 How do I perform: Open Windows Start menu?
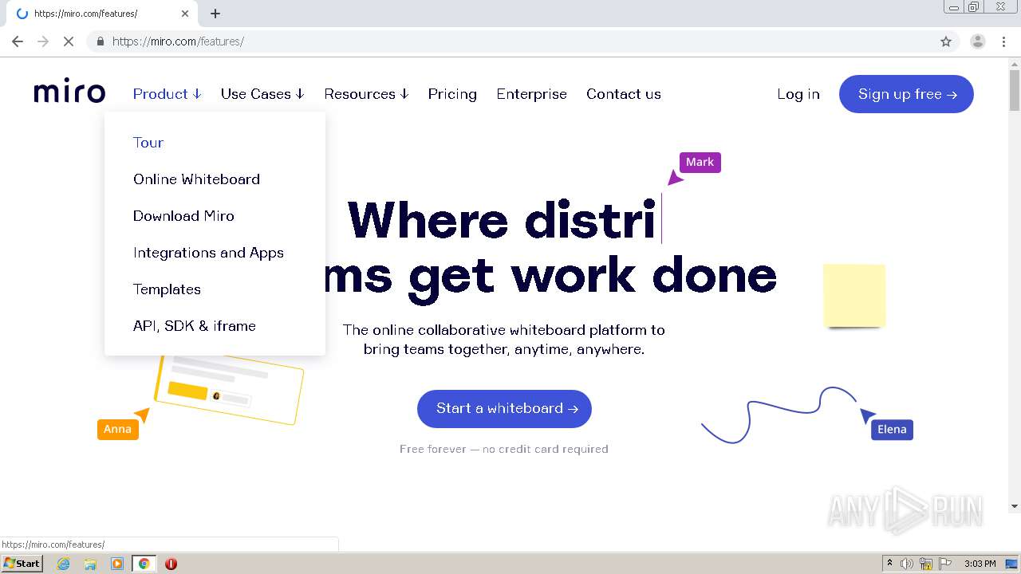click(x=22, y=564)
